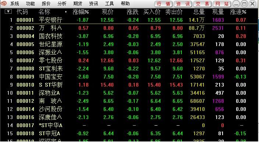
Task: Minimize the stock software window
Action: coord(236,4)
